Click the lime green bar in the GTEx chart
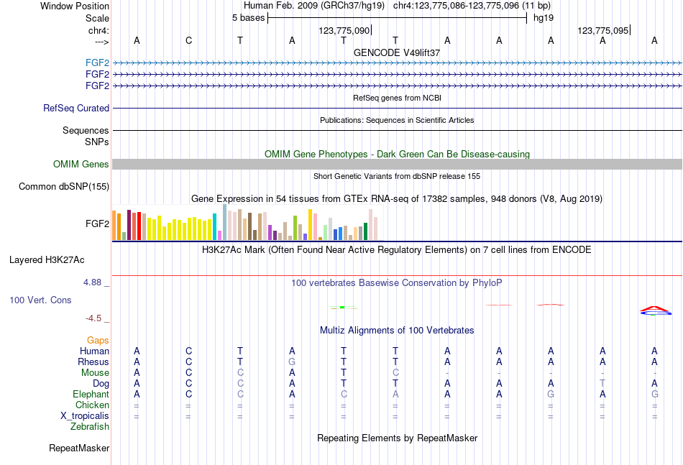Screen dimensions: 683x465 pos(295,228)
